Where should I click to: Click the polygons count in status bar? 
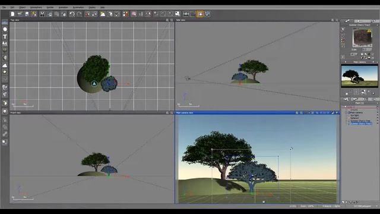click(x=362, y=206)
